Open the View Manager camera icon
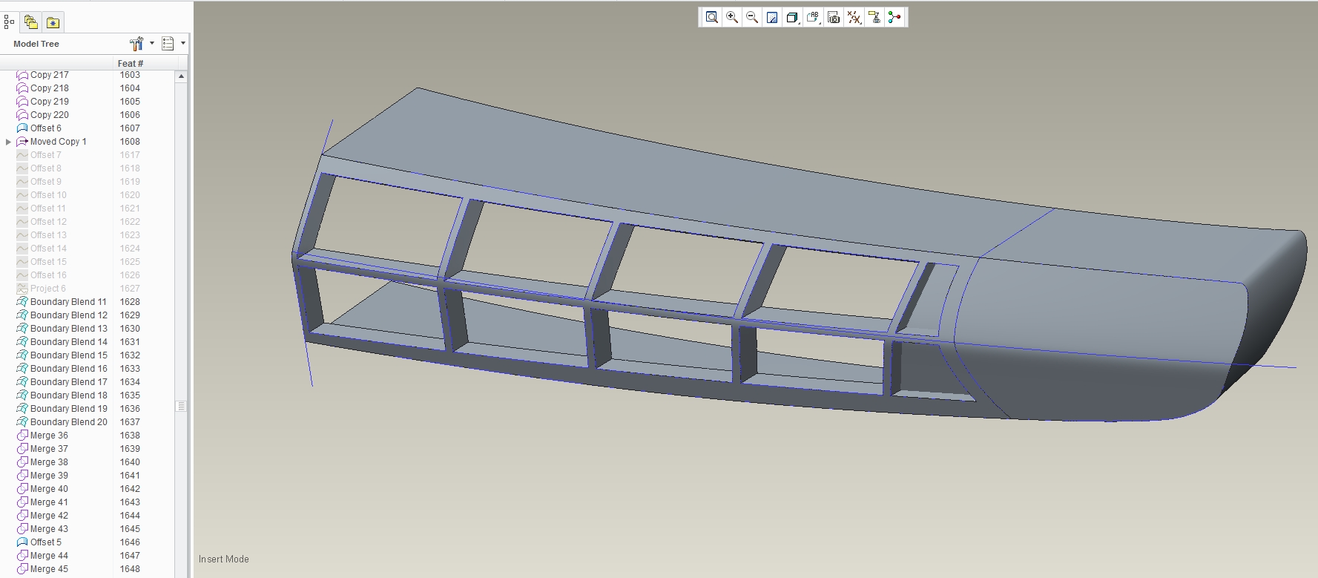This screenshot has height=578, width=1318. [x=834, y=17]
